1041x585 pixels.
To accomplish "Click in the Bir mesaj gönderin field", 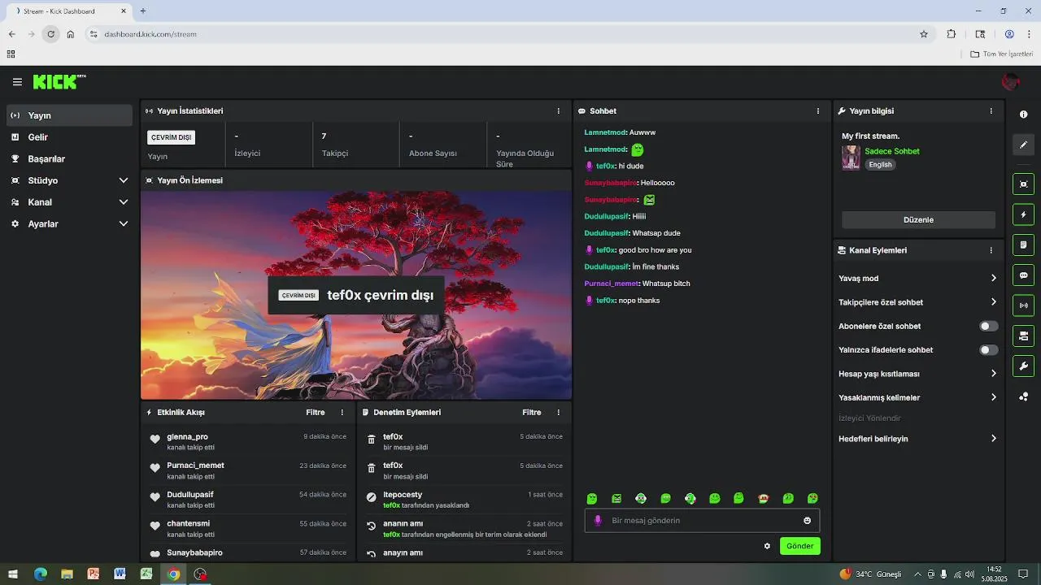I will click(702, 521).
